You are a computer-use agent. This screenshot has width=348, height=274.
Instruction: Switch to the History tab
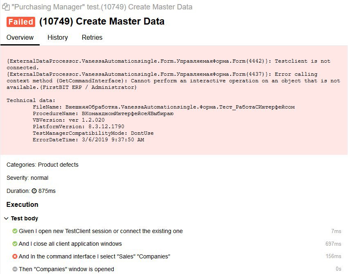pos(58,38)
